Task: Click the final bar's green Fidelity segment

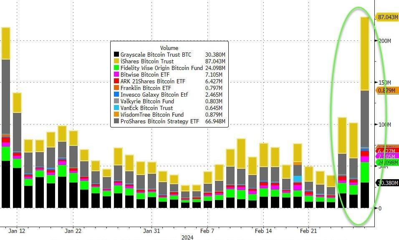Action: pos(365,172)
